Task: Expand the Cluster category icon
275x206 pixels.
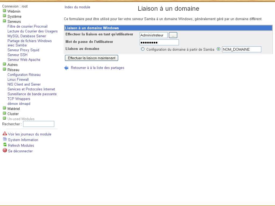Action: 4,113
